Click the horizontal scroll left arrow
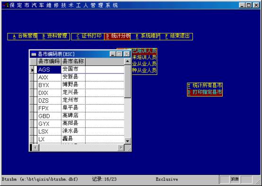This screenshot has height=186, width=262. [x=35, y=147]
